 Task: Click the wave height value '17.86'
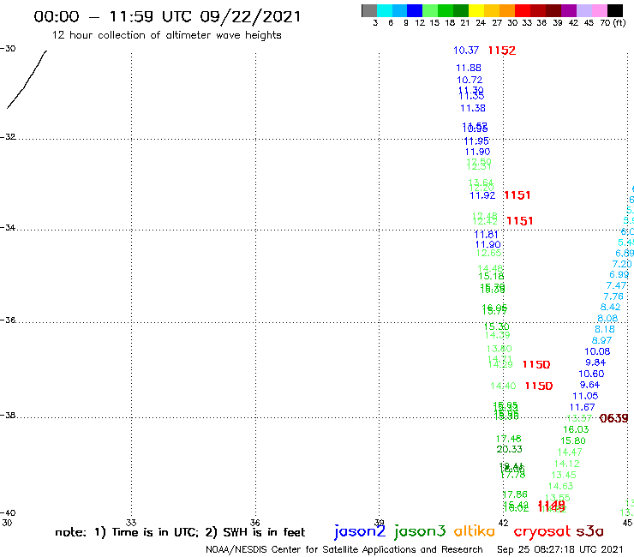515,494
